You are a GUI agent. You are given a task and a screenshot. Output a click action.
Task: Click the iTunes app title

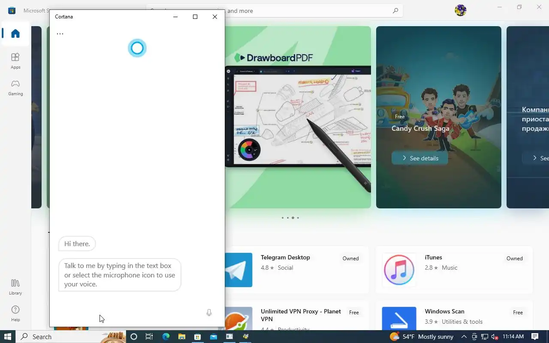click(x=433, y=257)
